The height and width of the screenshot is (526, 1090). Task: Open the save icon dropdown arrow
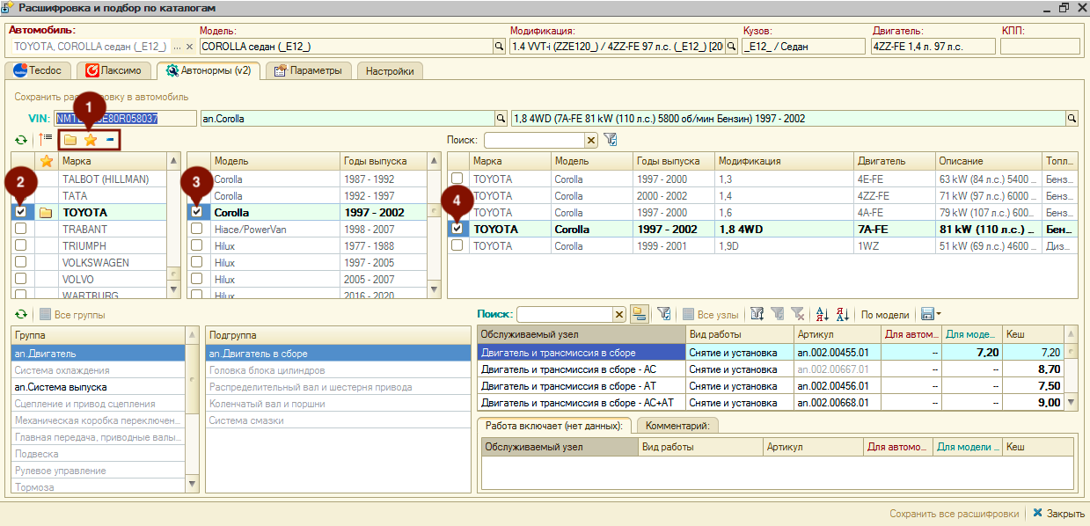click(938, 315)
